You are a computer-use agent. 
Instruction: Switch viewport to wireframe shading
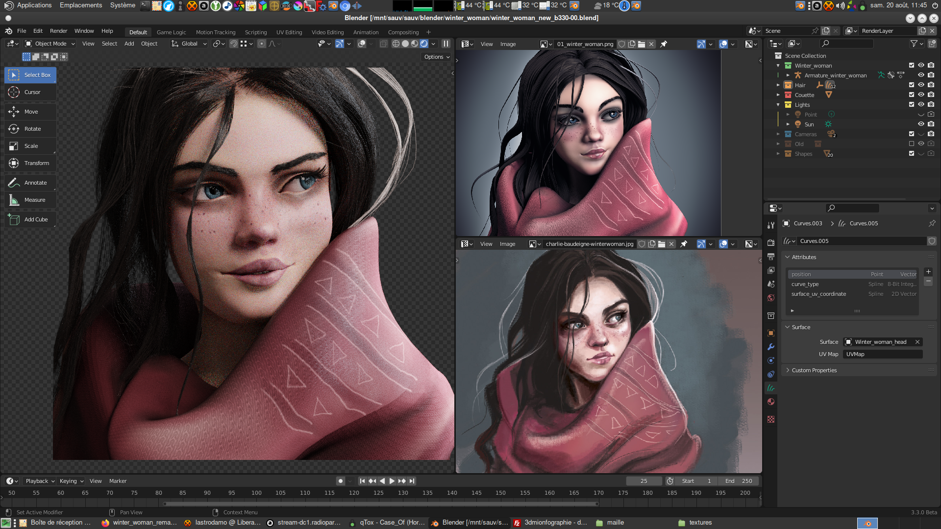(396, 44)
